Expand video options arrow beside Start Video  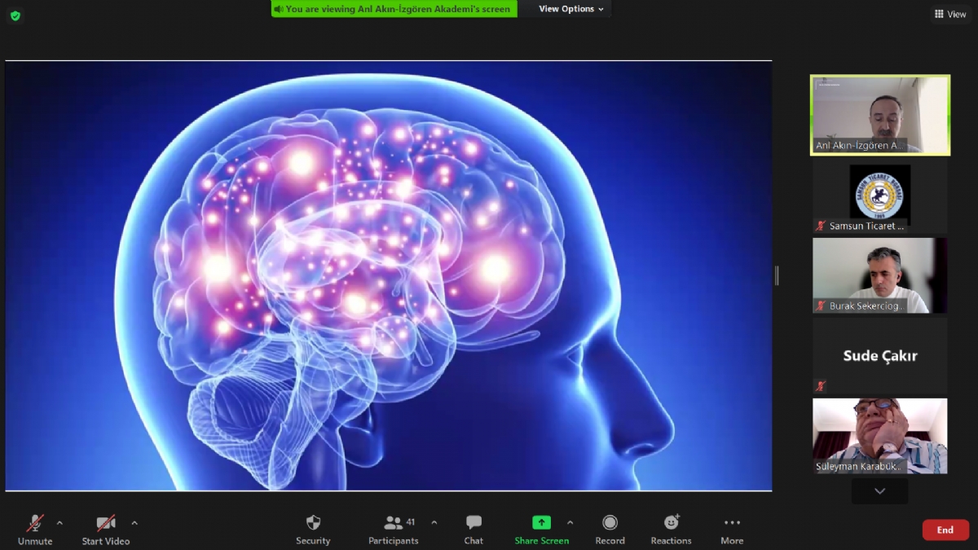click(134, 523)
